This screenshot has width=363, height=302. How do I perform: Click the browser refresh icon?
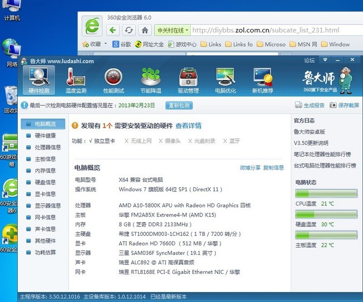click(x=129, y=30)
